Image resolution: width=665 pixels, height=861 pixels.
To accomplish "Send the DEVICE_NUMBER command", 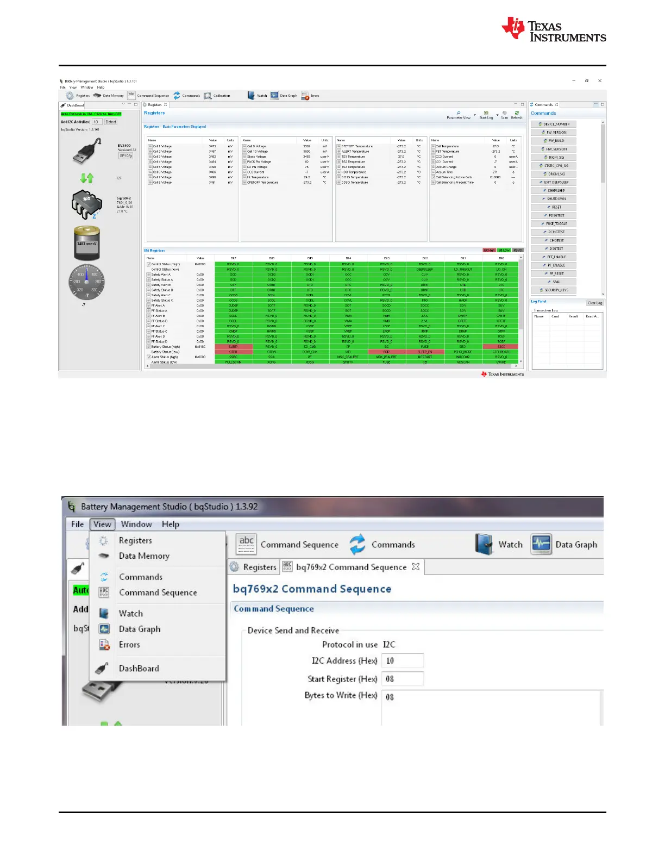I will pyautogui.click(x=554, y=124).
